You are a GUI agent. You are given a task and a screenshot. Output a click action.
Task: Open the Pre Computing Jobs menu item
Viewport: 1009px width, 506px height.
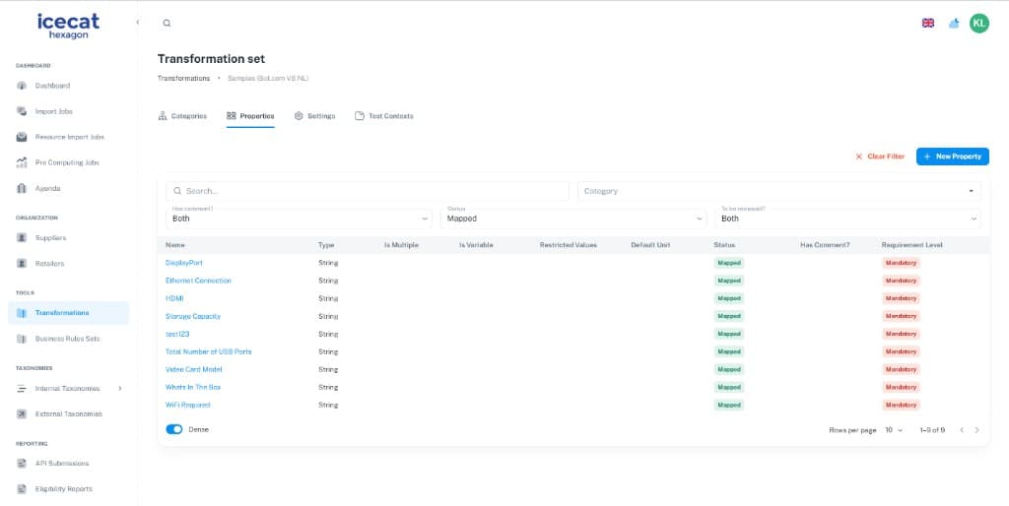tap(68, 162)
